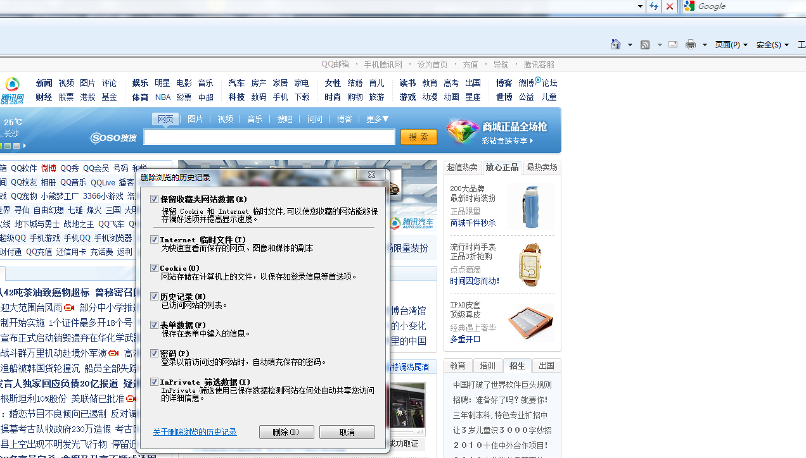Viewport: 806px width, 458px height.
Task: Click the RSS feeds icon in toolbar
Action: pyautogui.click(x=645, y=45)
